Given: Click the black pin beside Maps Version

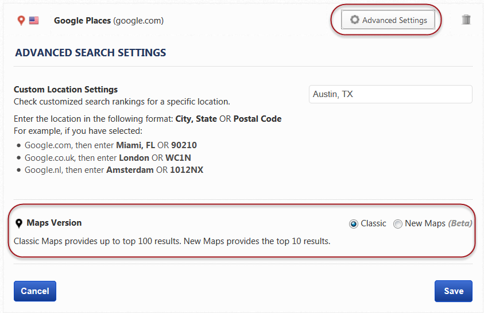Looking at the screenshot, I should (x=19, y=223).
